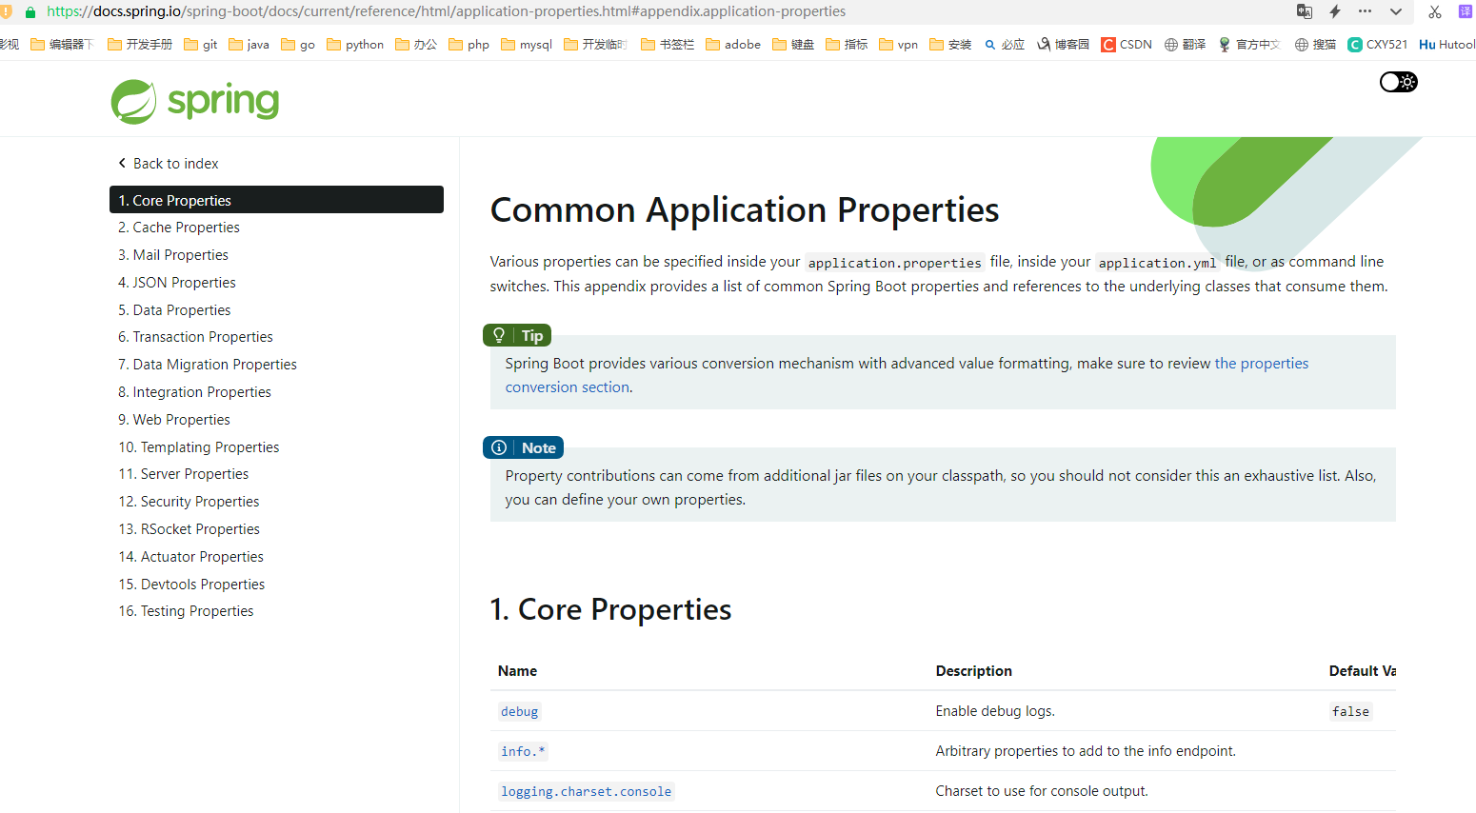The height and width of the screenshot is (813, 1476).
Task: Click the purple translate extension icon
Action: click(1465, 11)
